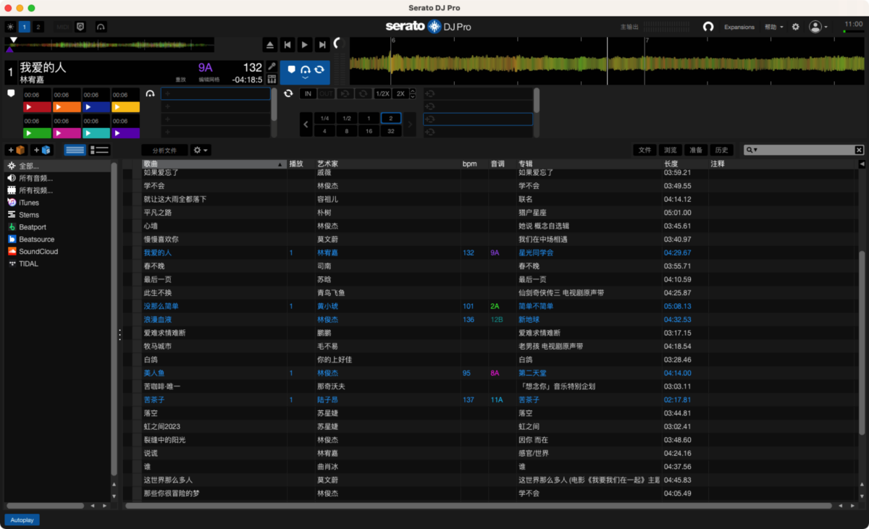Open the 帮助 dropdown menu
This screenshot has width=869, height=529.
(774, 27)
